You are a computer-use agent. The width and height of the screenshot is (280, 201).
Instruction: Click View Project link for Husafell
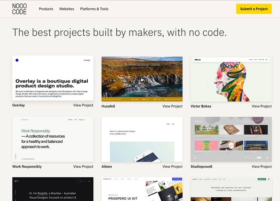coord(173,106)
